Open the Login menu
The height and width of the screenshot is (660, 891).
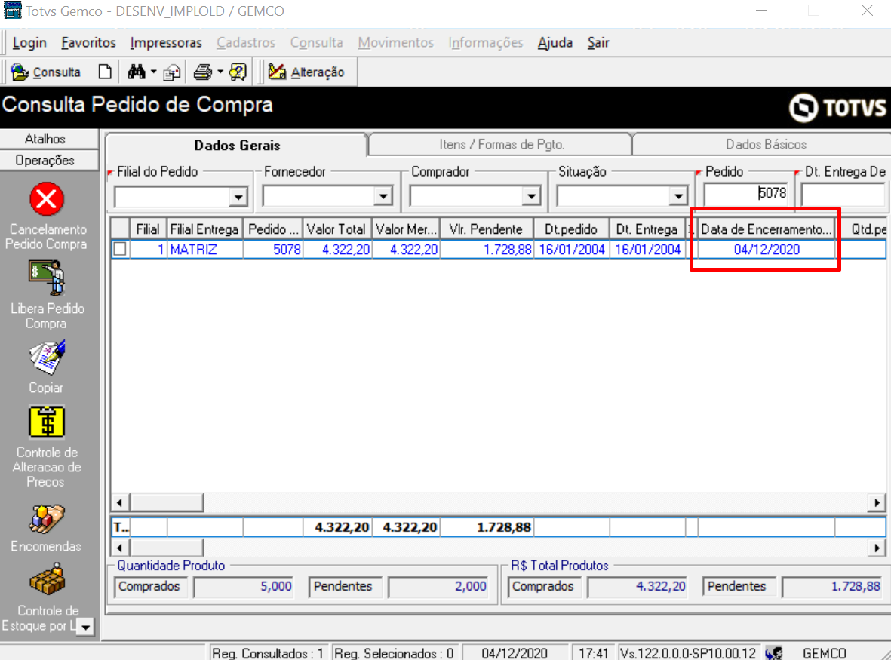tap(29, 42)
